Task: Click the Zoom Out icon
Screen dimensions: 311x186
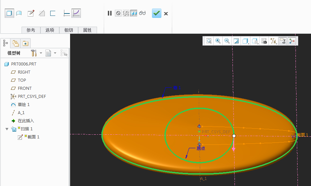Action: pos(227,41)
